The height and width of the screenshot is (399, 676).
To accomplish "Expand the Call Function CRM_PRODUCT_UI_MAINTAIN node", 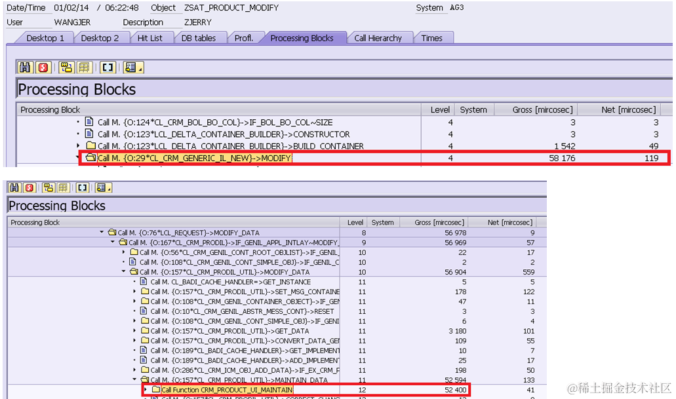I will coord(146,390).
